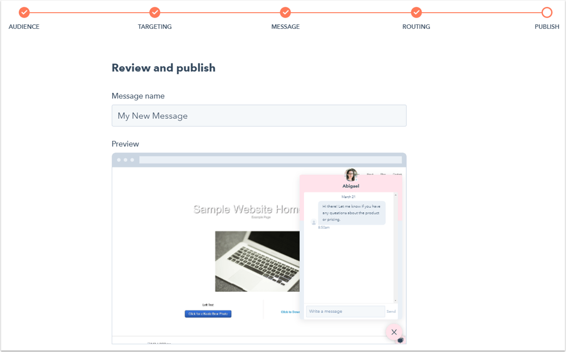Click the 'Hi there!' chat message bubble
This screenshot has height=352, width=566.
[352, 213]
